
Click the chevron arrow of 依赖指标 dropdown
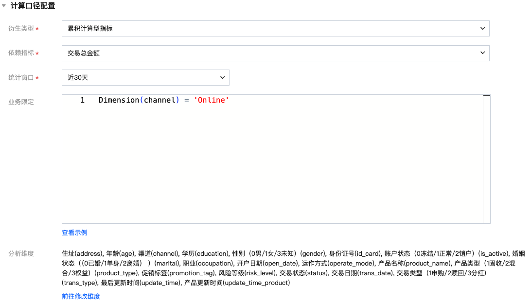[x=482, y=53]
